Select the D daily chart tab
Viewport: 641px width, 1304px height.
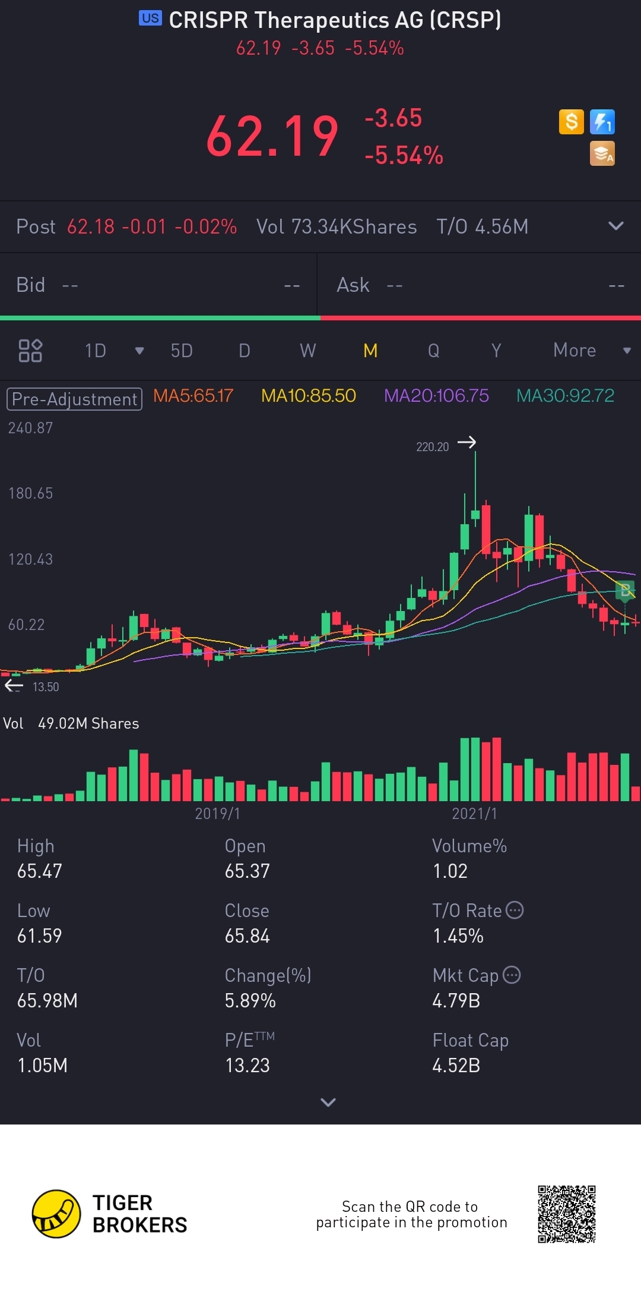pyautogui.click(x=245, y=351)
